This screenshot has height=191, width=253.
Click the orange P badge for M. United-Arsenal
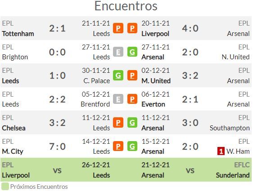click(132, 76)
